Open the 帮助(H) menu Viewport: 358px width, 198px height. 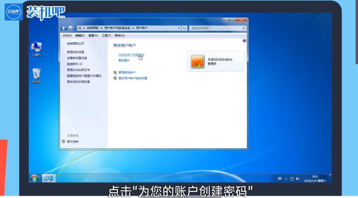(120, 36)
